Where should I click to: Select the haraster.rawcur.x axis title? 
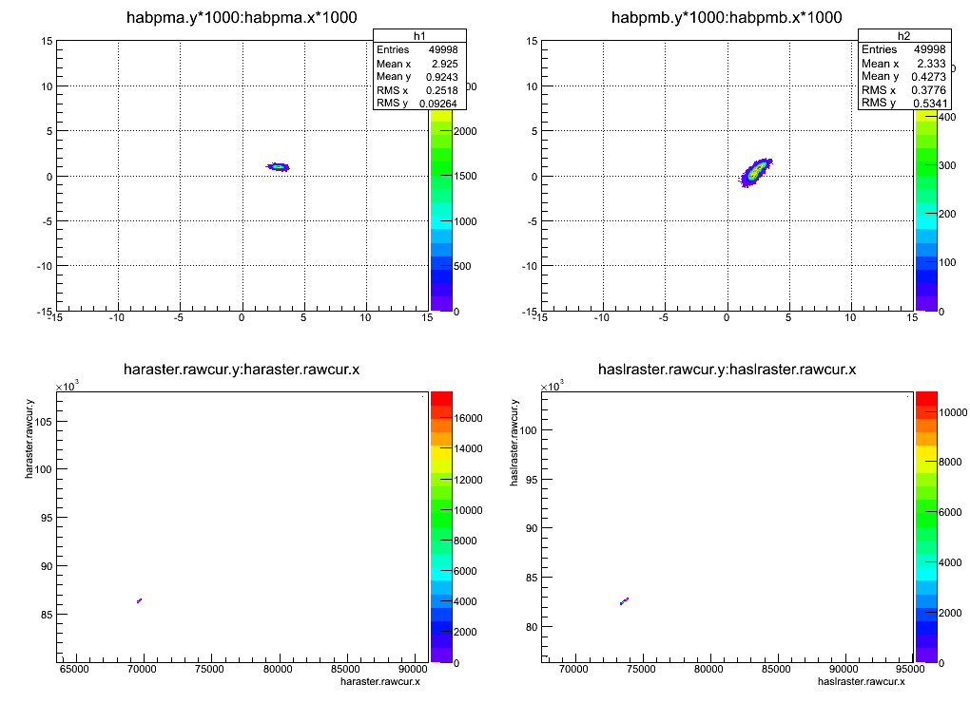(x=379, y=681)
